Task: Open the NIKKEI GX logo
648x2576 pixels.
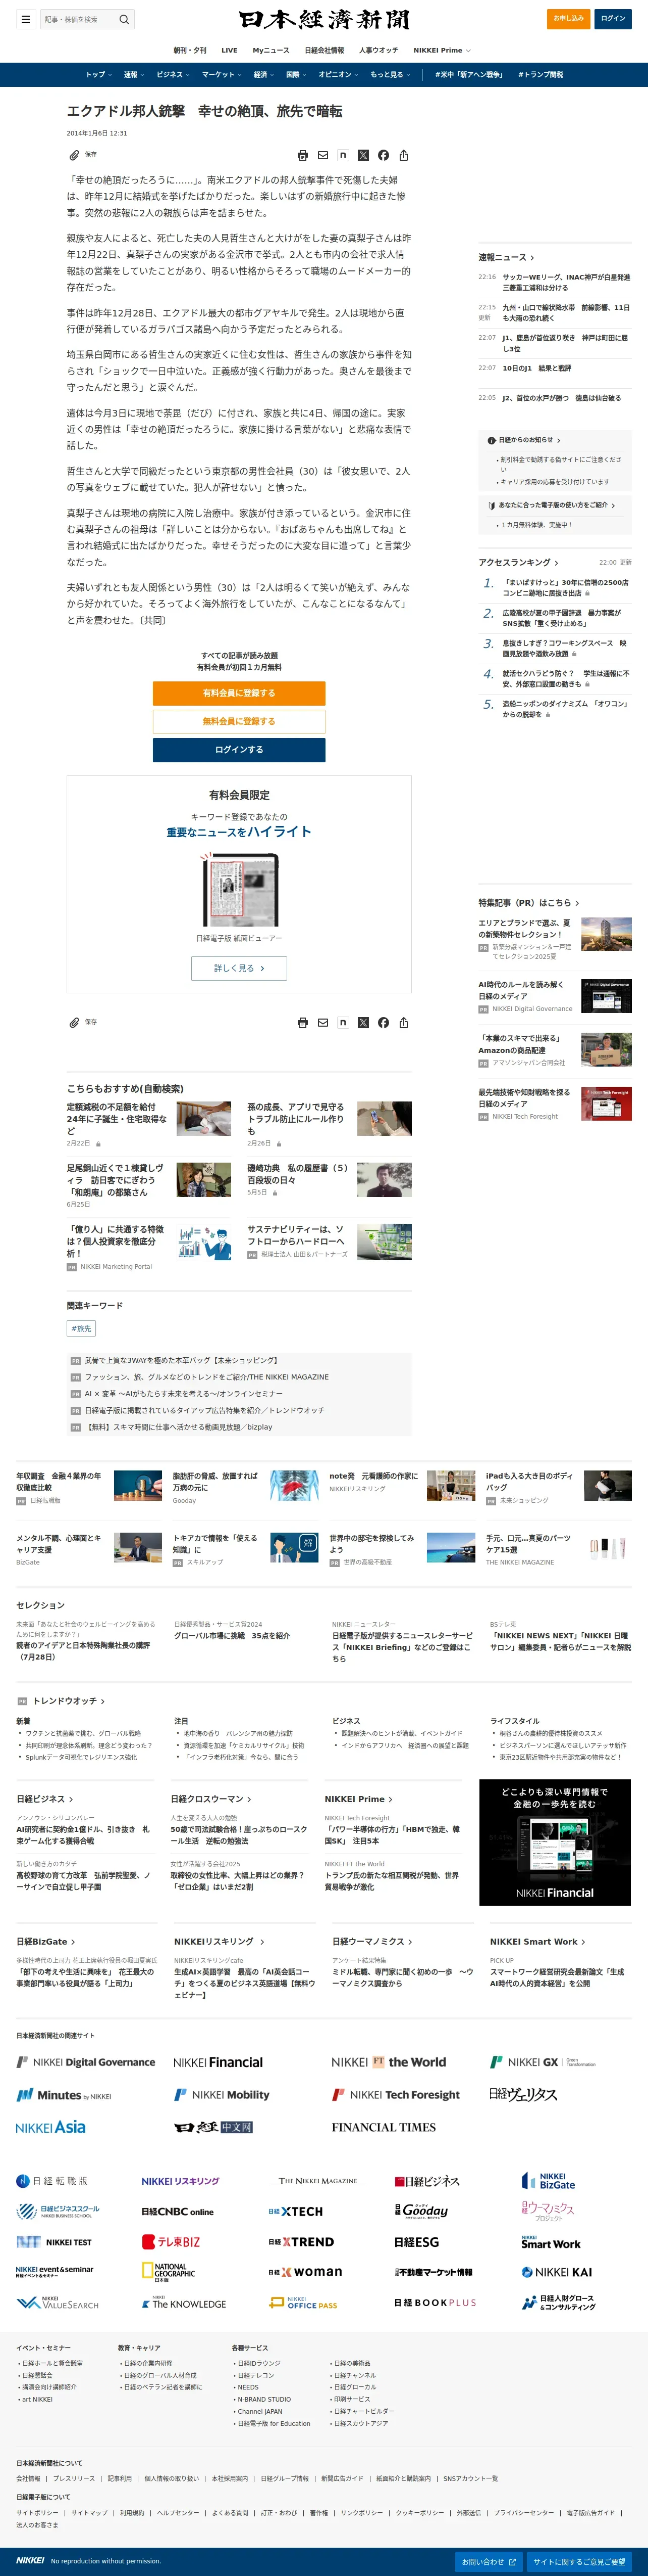Action: [x=542, y=2062]
